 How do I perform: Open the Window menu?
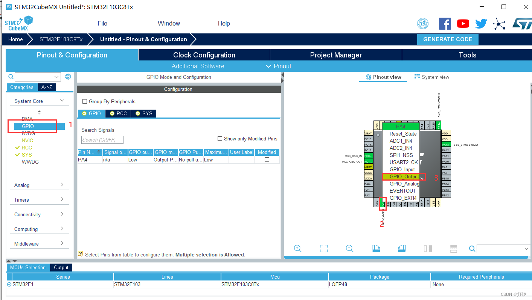pos(169,23)
